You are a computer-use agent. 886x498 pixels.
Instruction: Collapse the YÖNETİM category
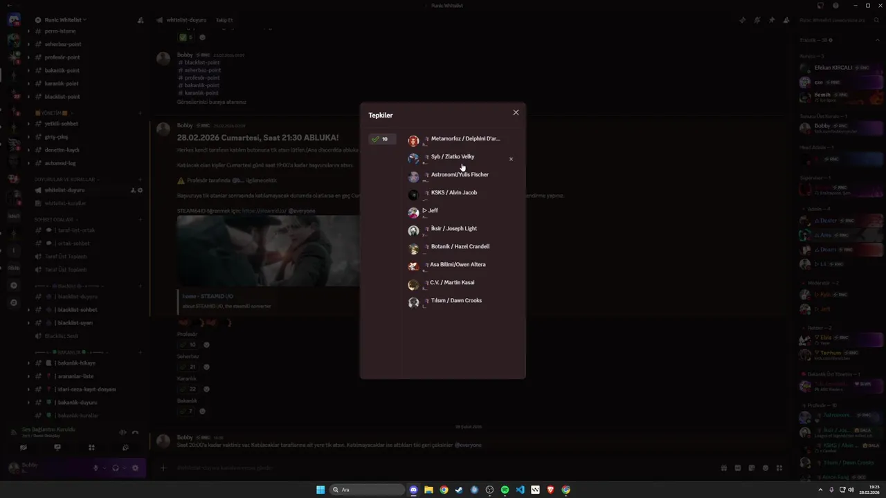pos(54,113)
